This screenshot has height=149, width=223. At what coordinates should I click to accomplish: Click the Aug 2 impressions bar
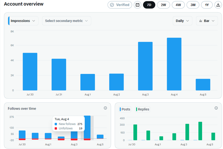tap(116, 82)
